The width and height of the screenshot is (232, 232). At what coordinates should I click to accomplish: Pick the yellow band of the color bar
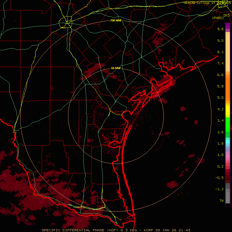(x=228, y=110)
